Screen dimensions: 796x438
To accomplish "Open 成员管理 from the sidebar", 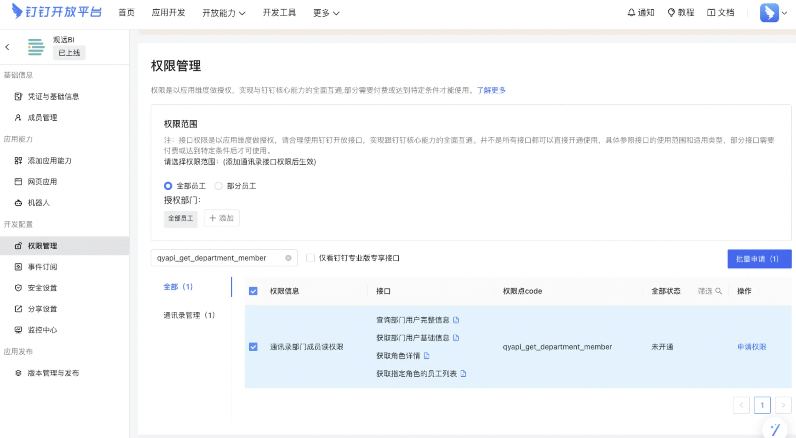I will 64,117.
